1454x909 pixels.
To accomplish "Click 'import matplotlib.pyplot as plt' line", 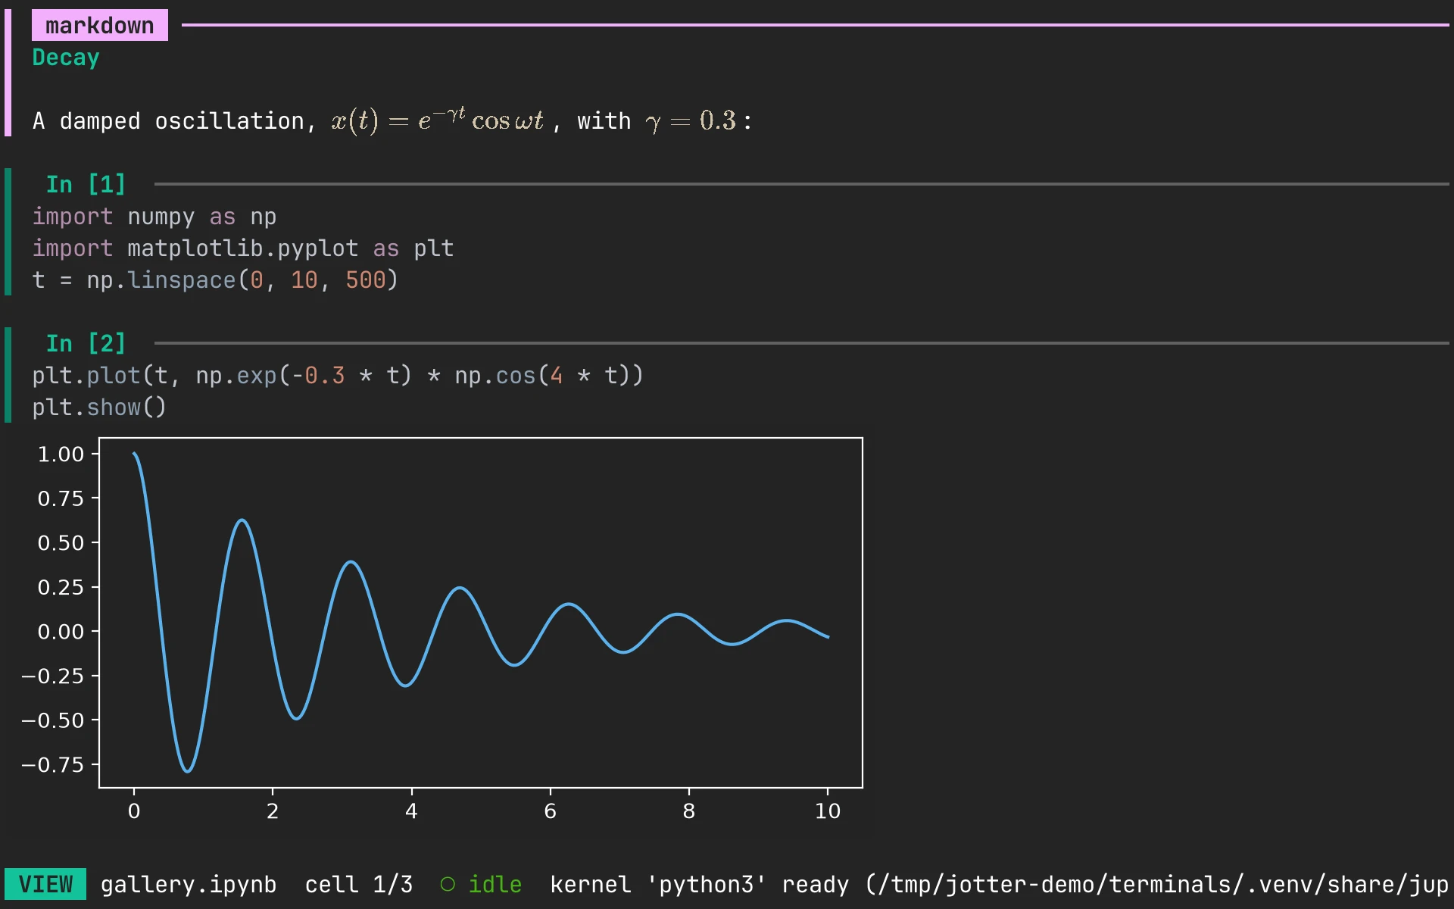I will click(243, 248).
